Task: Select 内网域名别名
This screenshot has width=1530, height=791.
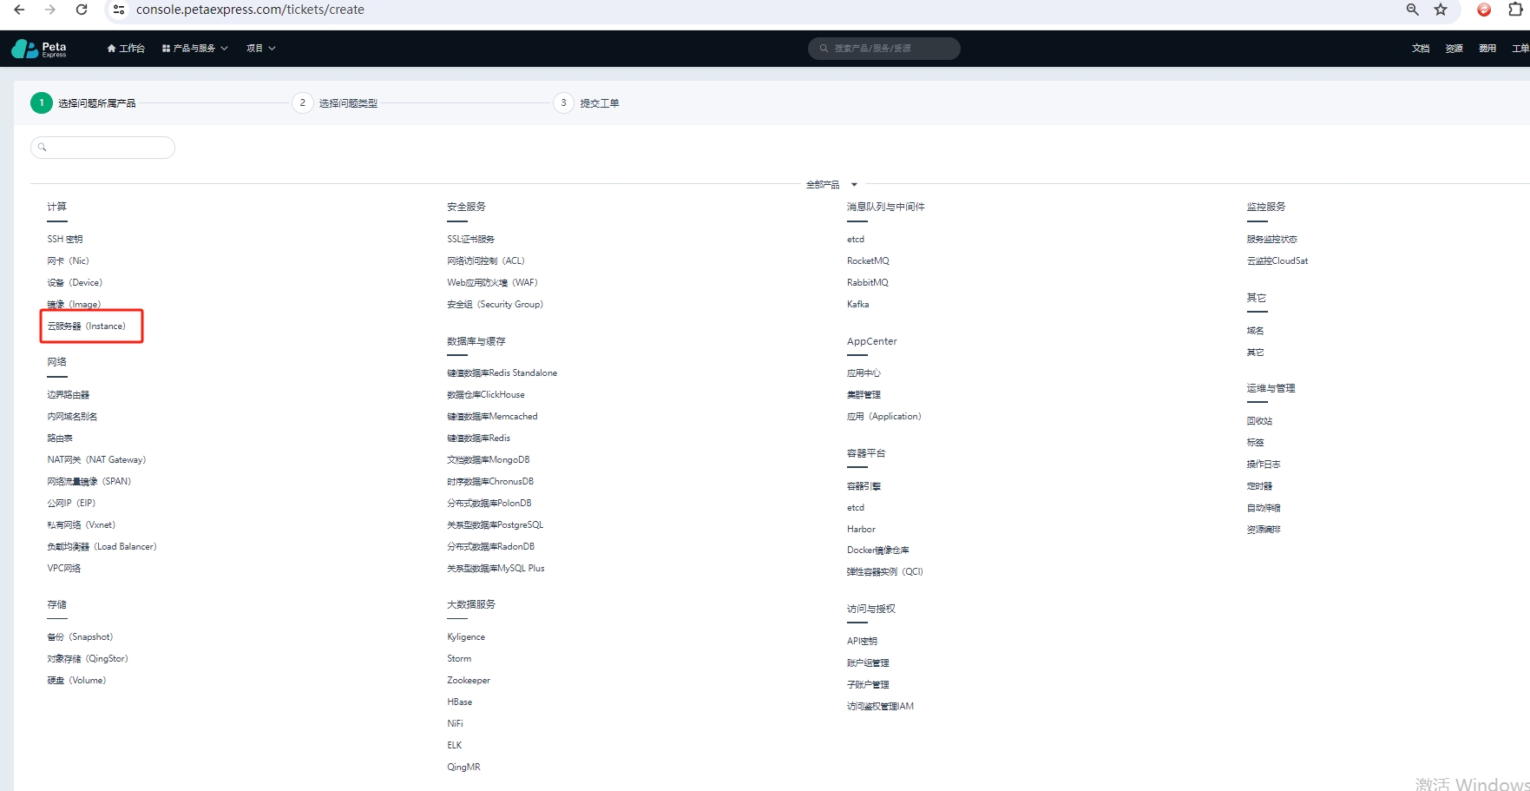Action: pyautogui.click(x=72, y=416)
